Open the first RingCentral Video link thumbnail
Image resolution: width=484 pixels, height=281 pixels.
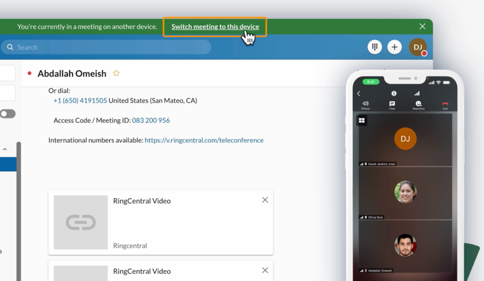click(x=81, y=222)
